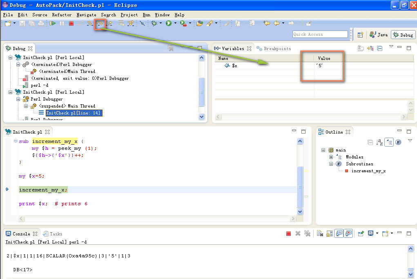417x279 pixels.
Task: Toggle show console when standard output changes
Action: click(339, 233)
